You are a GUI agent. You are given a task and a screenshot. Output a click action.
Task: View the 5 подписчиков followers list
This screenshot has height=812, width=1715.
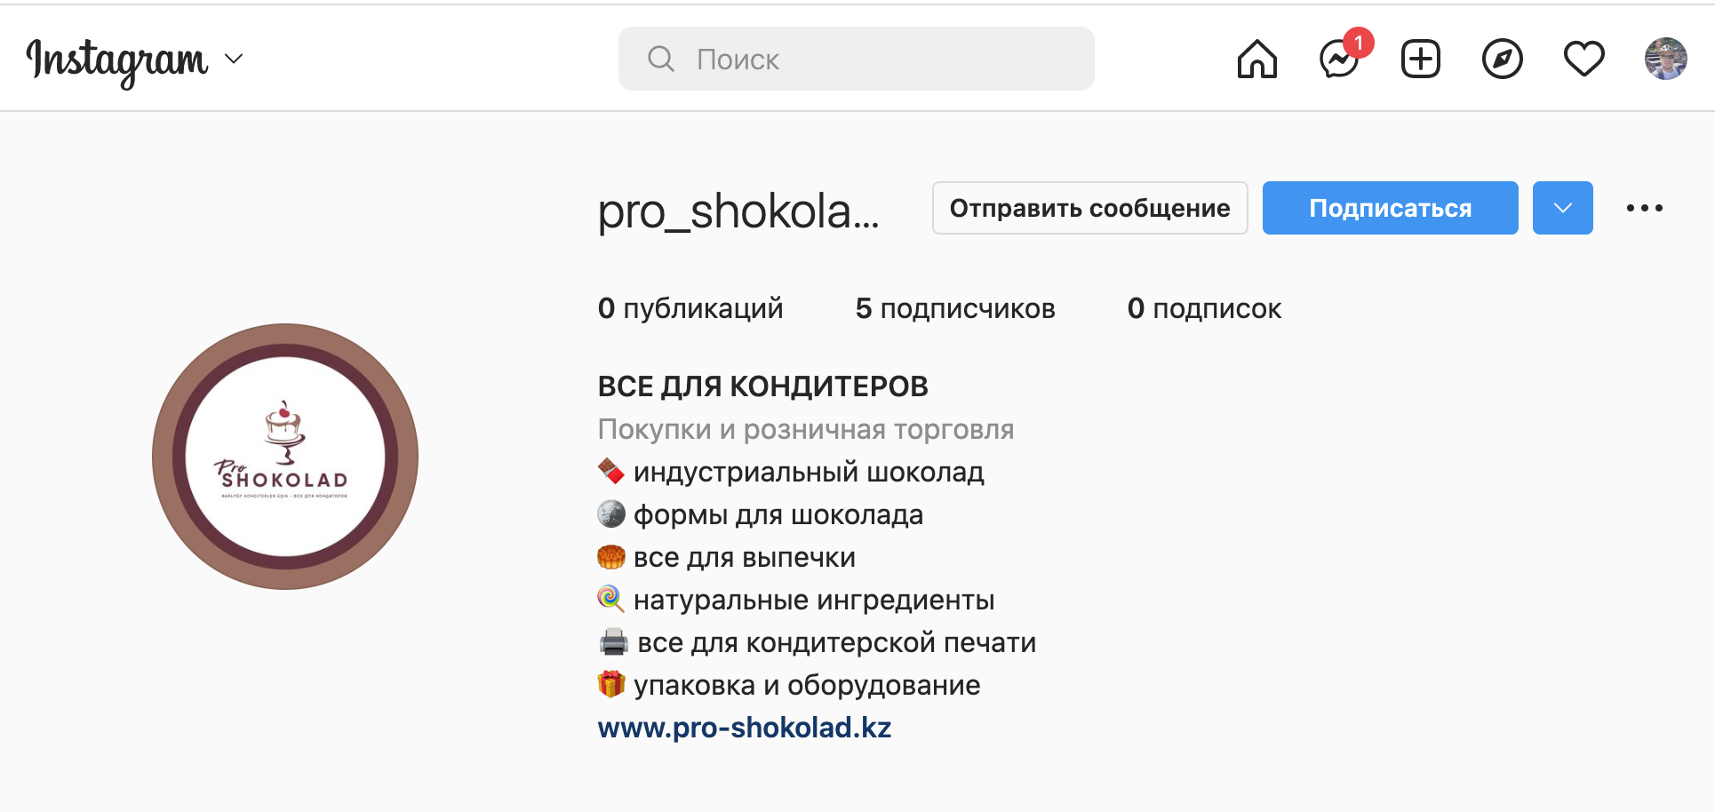(x=955, y=308)
